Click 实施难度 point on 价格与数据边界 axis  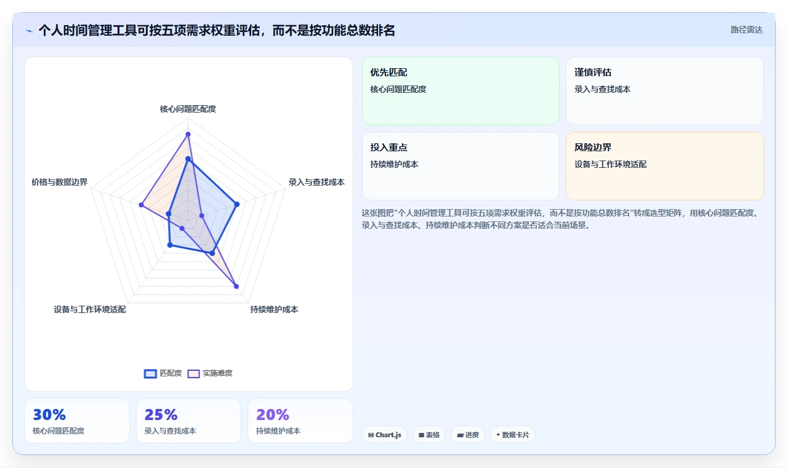(x=141, y=205)
